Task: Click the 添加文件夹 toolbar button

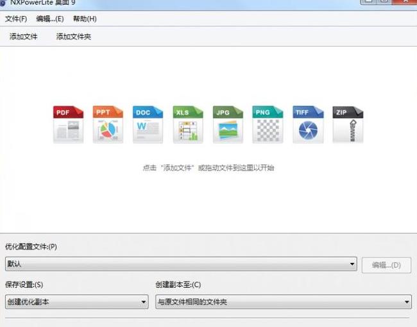Action: [74, 37]
